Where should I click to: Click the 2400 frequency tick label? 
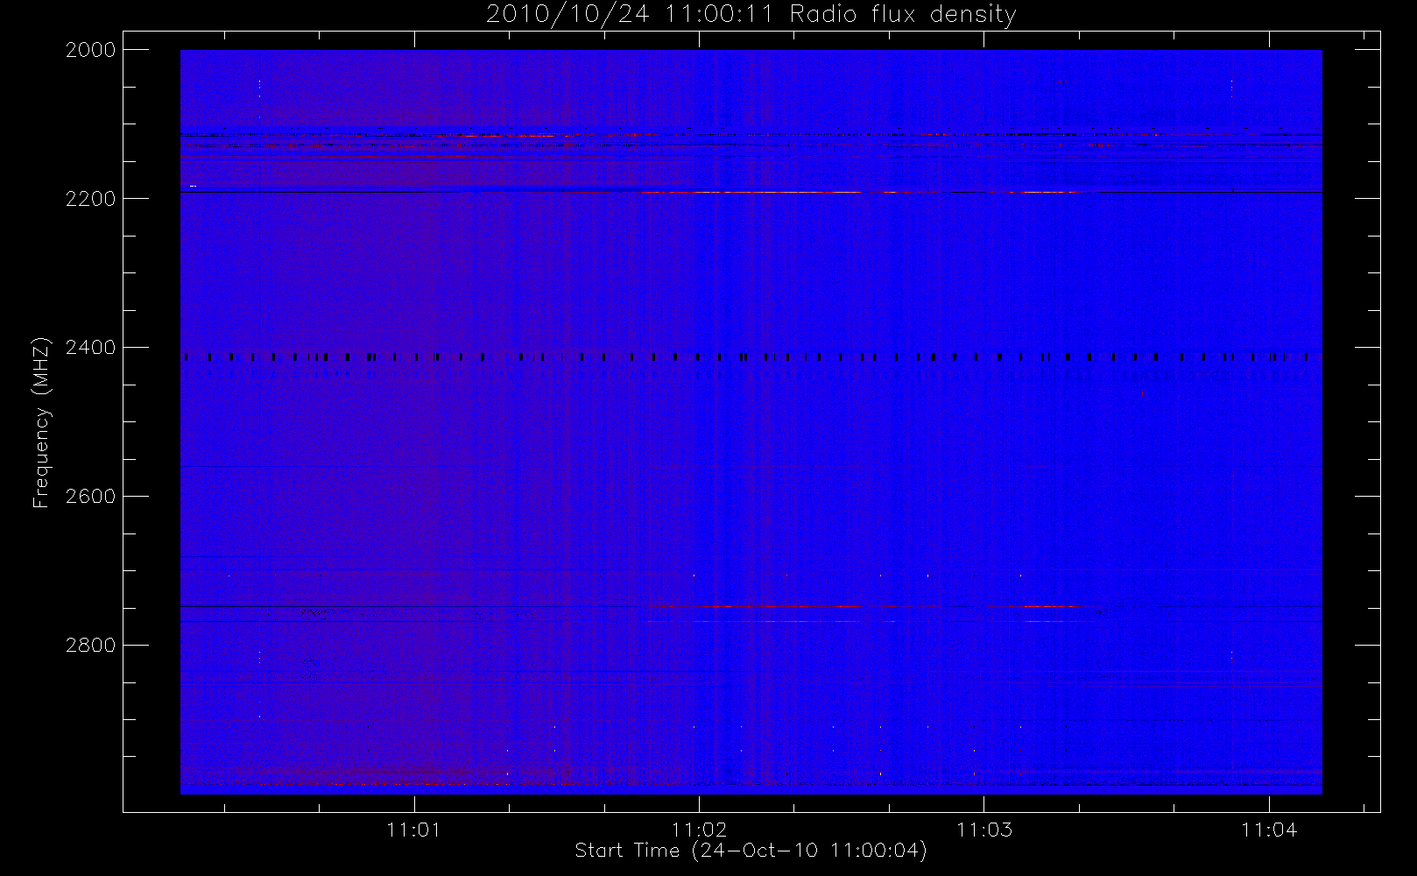[91, 348]
